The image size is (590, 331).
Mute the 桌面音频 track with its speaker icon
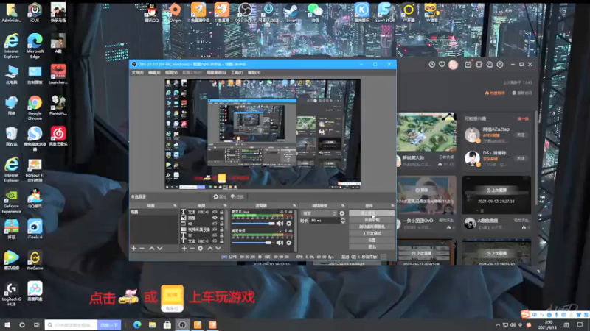280,243
